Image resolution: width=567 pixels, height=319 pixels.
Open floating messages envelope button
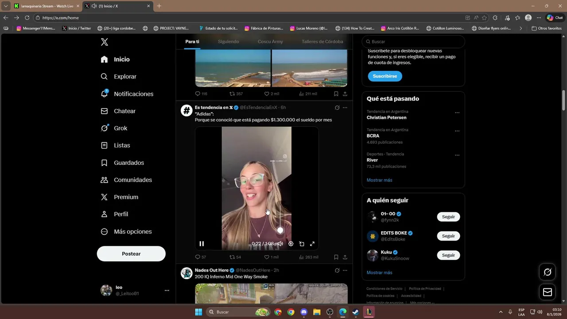548,292
